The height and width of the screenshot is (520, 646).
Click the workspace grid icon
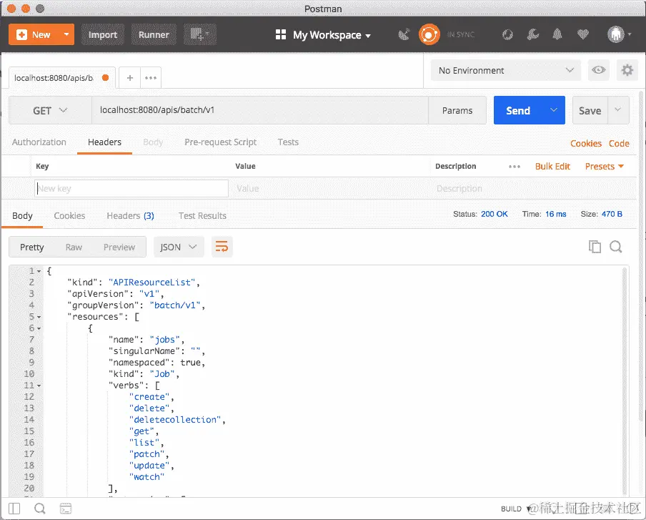281,34
